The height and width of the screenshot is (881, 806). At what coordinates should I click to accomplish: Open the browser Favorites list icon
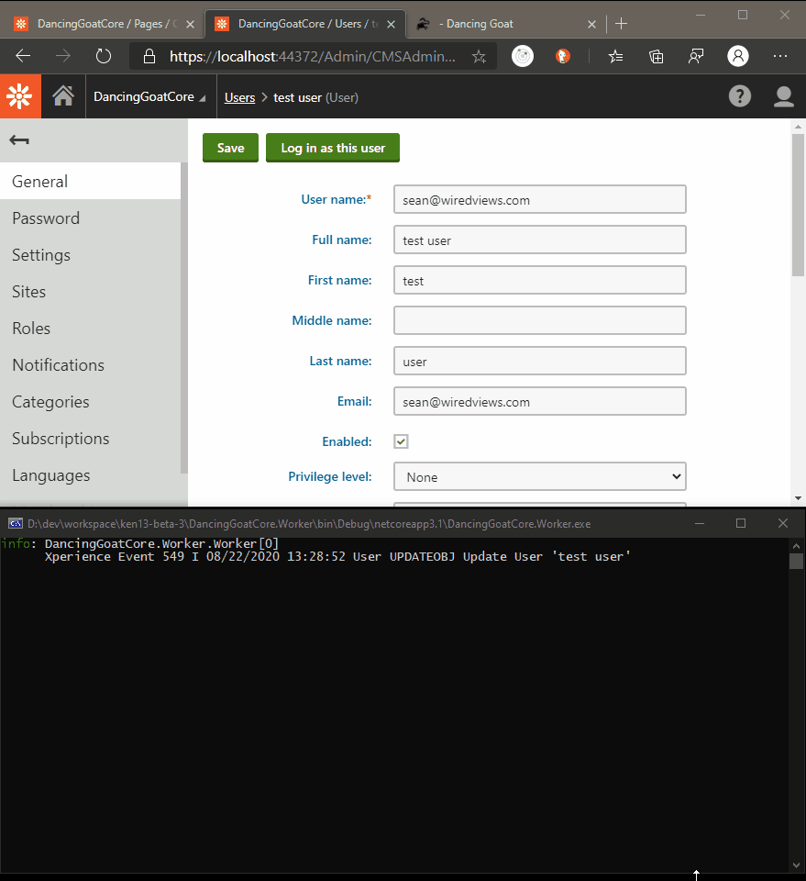pyautogui.click(x=615, y=56)
